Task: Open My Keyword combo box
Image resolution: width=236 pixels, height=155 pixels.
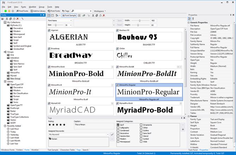Action: tap(79, 134)
